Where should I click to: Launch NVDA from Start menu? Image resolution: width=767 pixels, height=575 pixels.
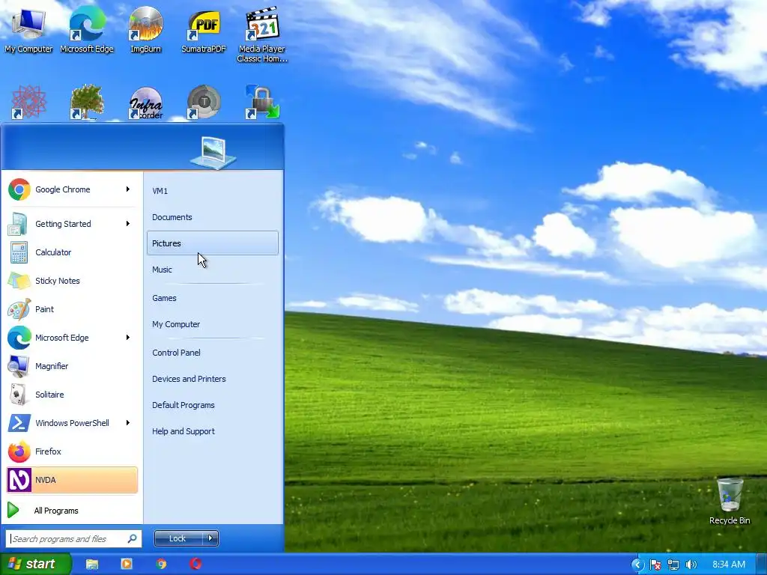coord(72,480)
